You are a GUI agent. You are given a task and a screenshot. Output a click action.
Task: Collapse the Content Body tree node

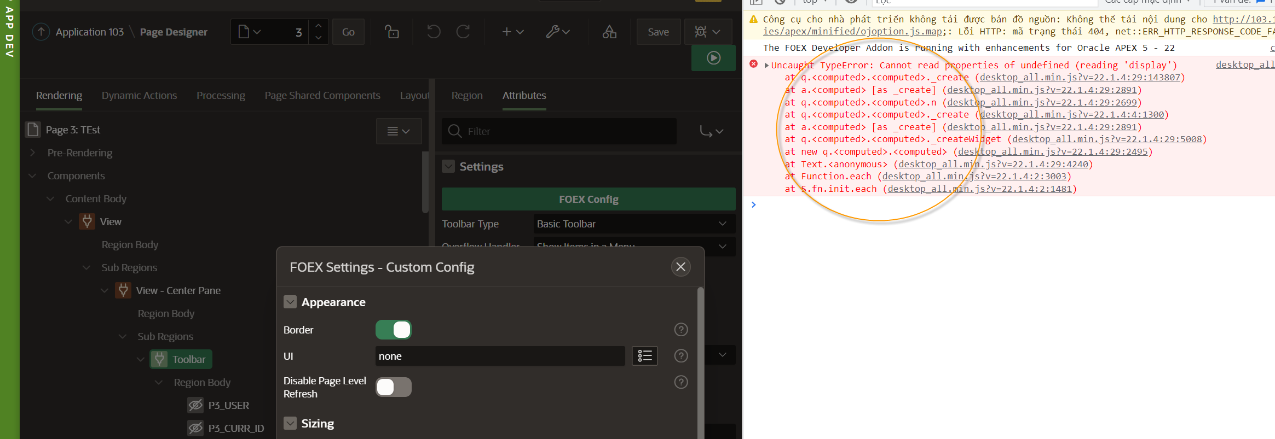click(x=50, y=199)
